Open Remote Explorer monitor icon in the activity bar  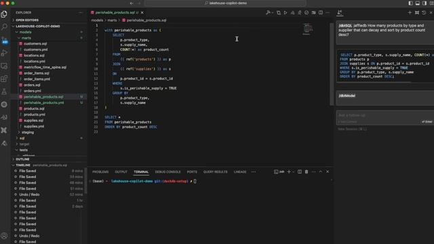point(4,66)
